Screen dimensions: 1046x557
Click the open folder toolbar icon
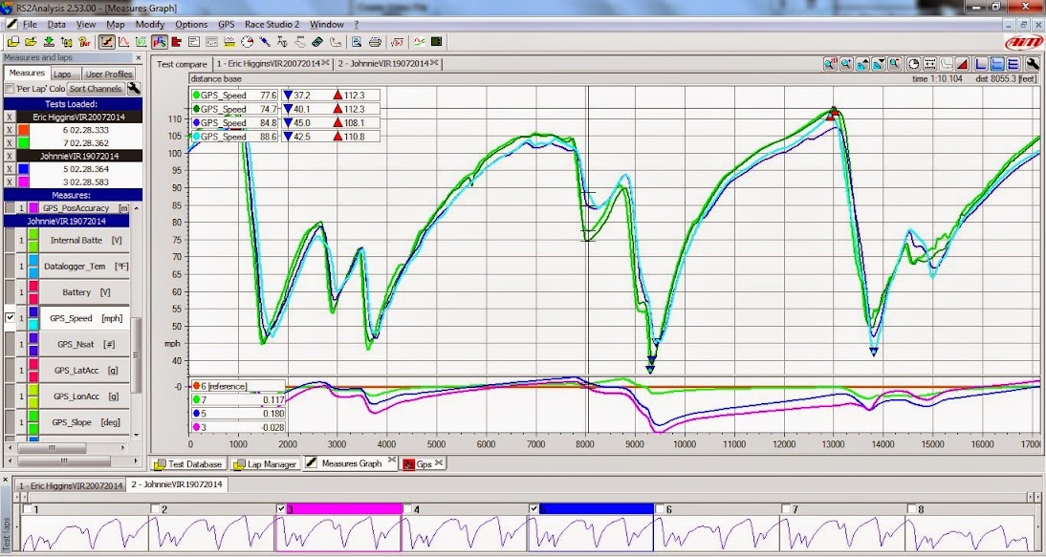tap(31, 42)
